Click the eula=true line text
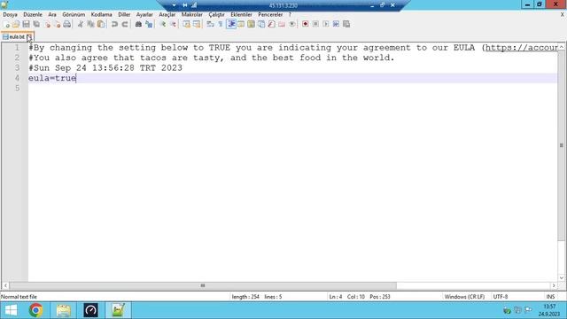The width and height of the screenshot is (567, 319). pos(52,78)
